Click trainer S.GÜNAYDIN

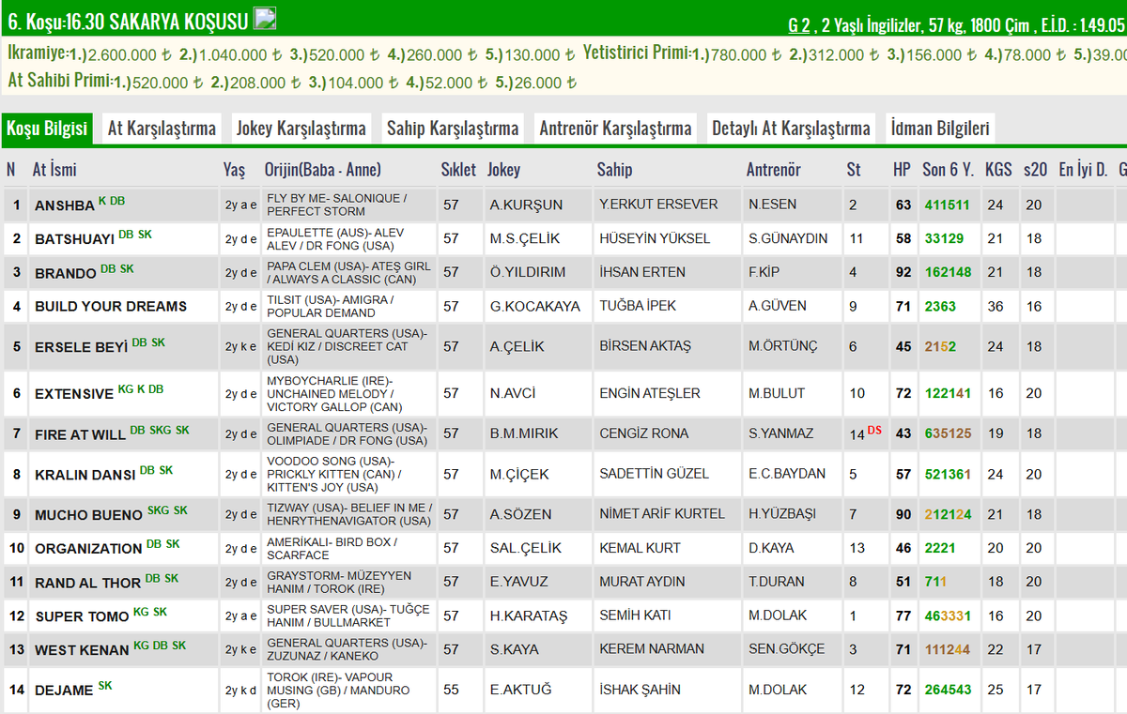pos(788,238)
